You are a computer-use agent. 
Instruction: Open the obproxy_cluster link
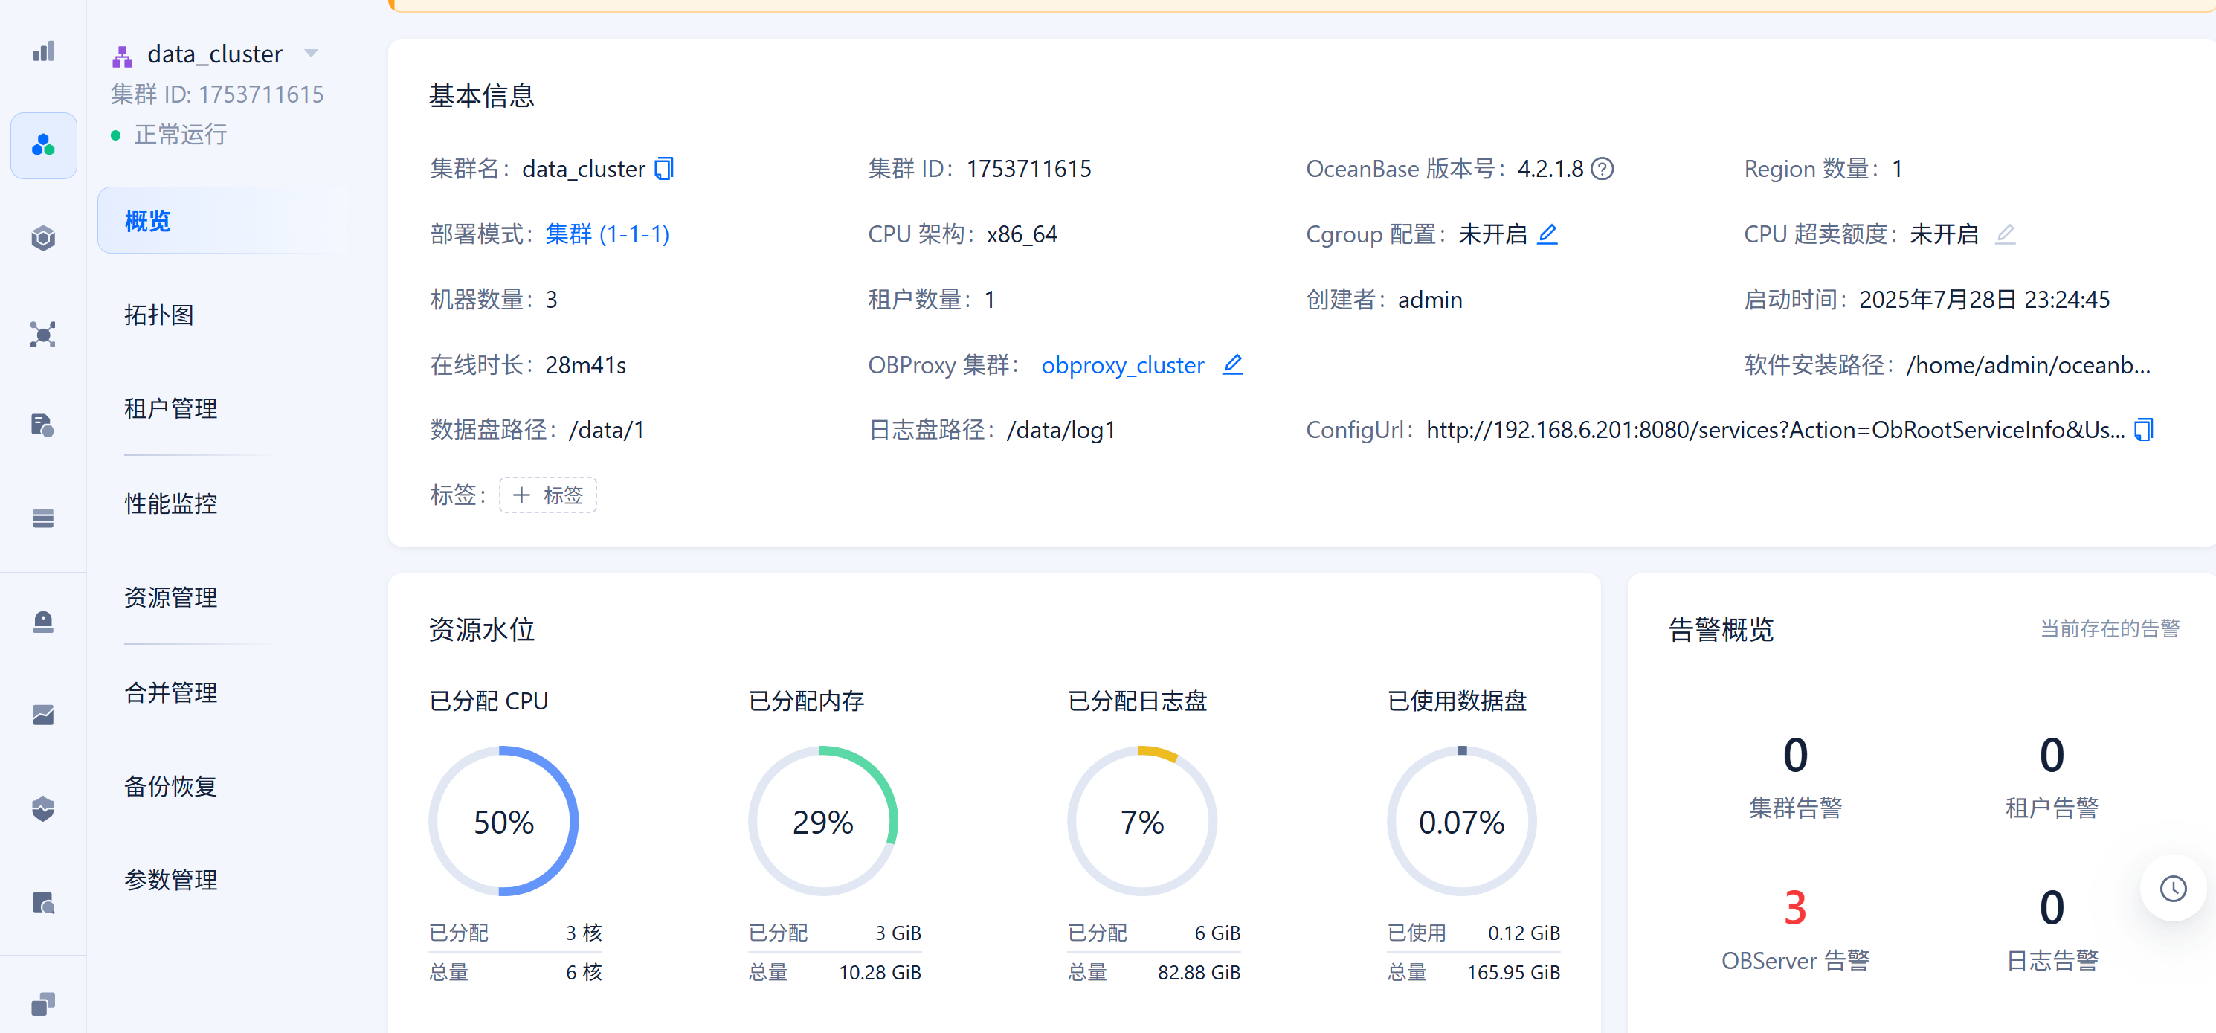1122,366
